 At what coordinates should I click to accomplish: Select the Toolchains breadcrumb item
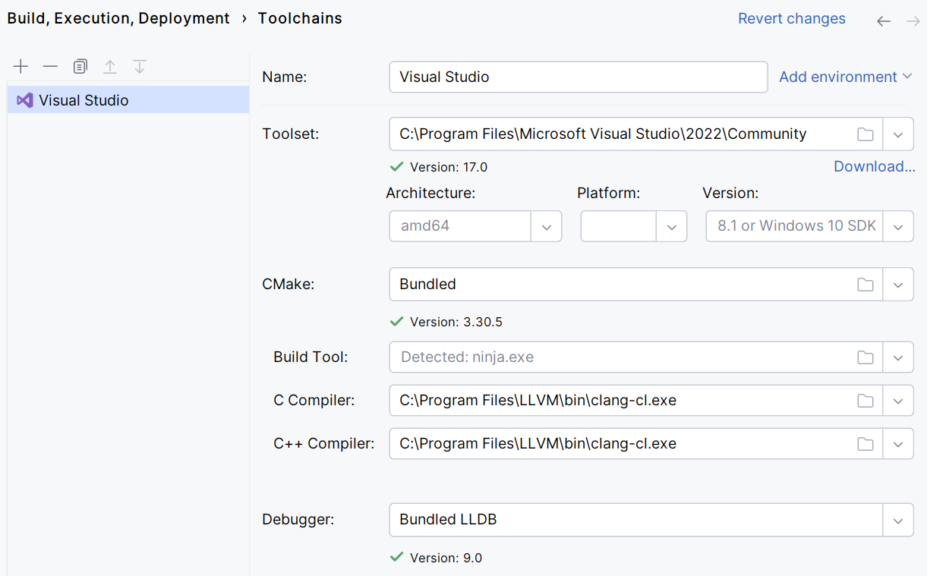(300, 17)
